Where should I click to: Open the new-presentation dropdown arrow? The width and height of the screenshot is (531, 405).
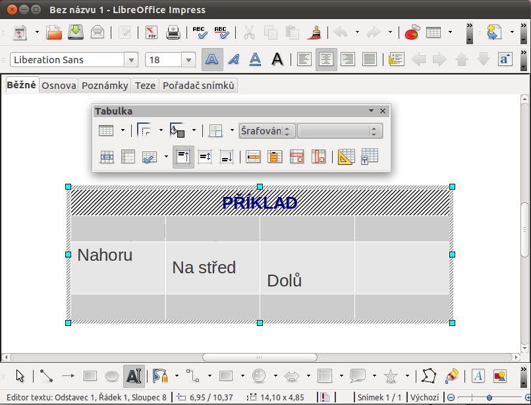(x=37, y=32)
